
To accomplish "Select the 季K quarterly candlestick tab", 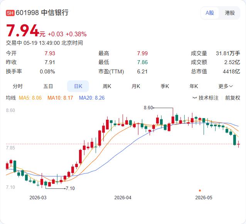I will (x=165, y=86).
